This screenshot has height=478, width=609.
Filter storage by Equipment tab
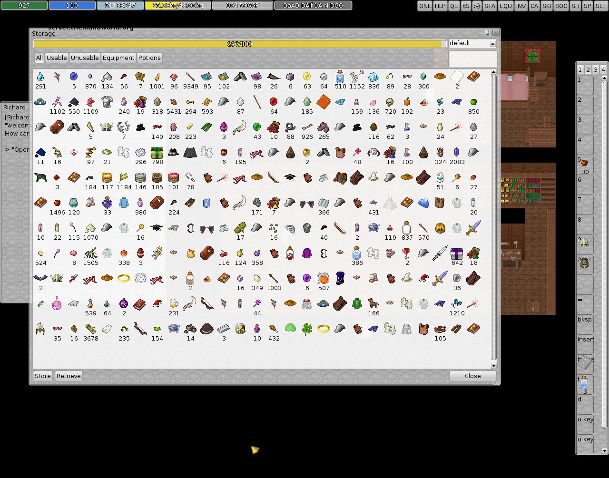118,58
